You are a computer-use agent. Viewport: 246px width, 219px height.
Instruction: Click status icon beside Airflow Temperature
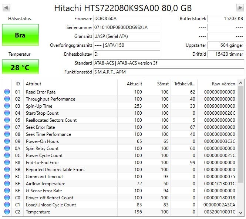[x=7, y=184]
